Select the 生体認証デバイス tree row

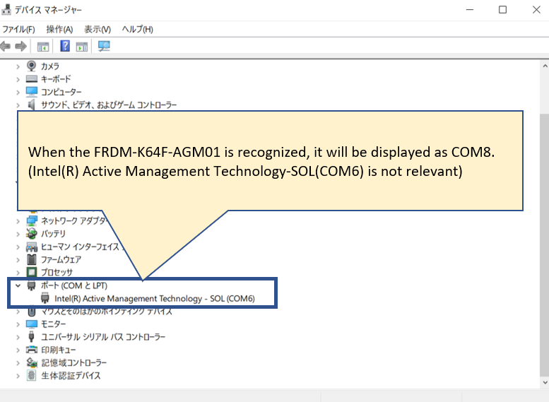click(x=71, y=376)
